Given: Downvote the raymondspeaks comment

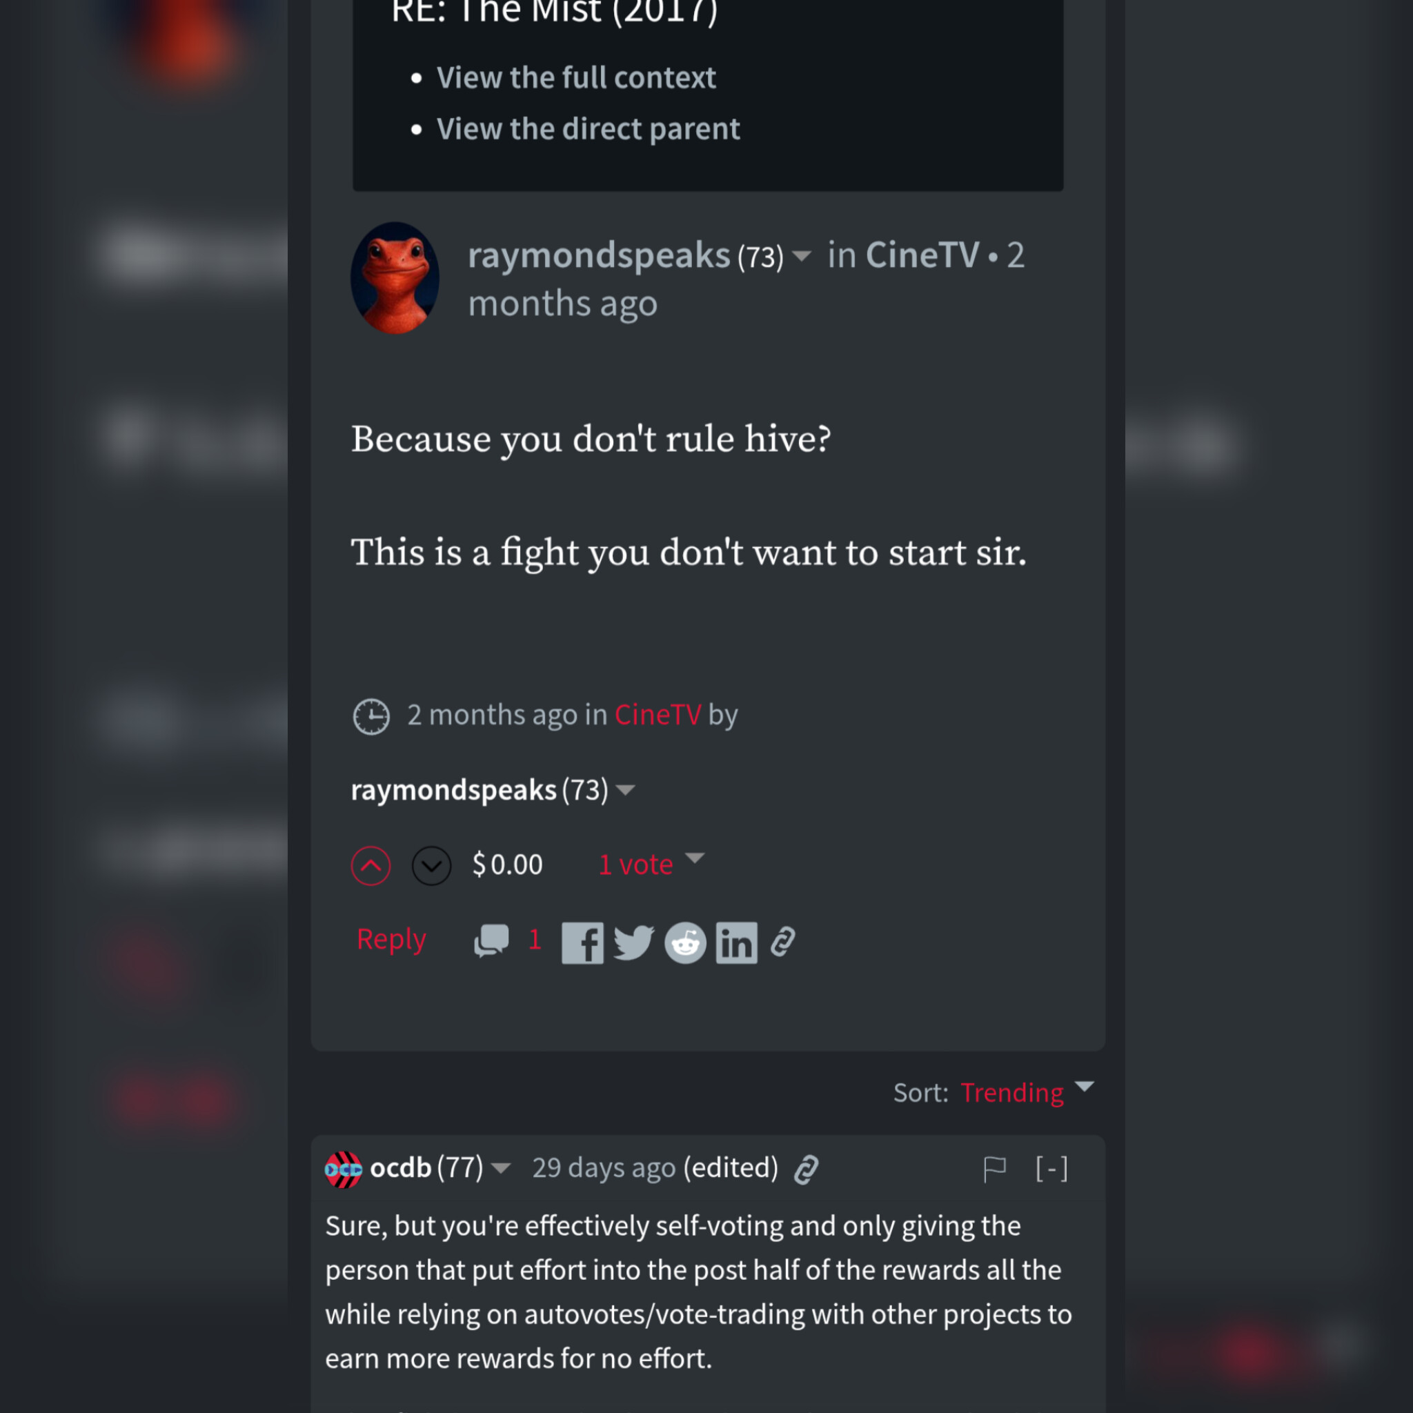Looking at the screenshot, I should pos(431,866).
